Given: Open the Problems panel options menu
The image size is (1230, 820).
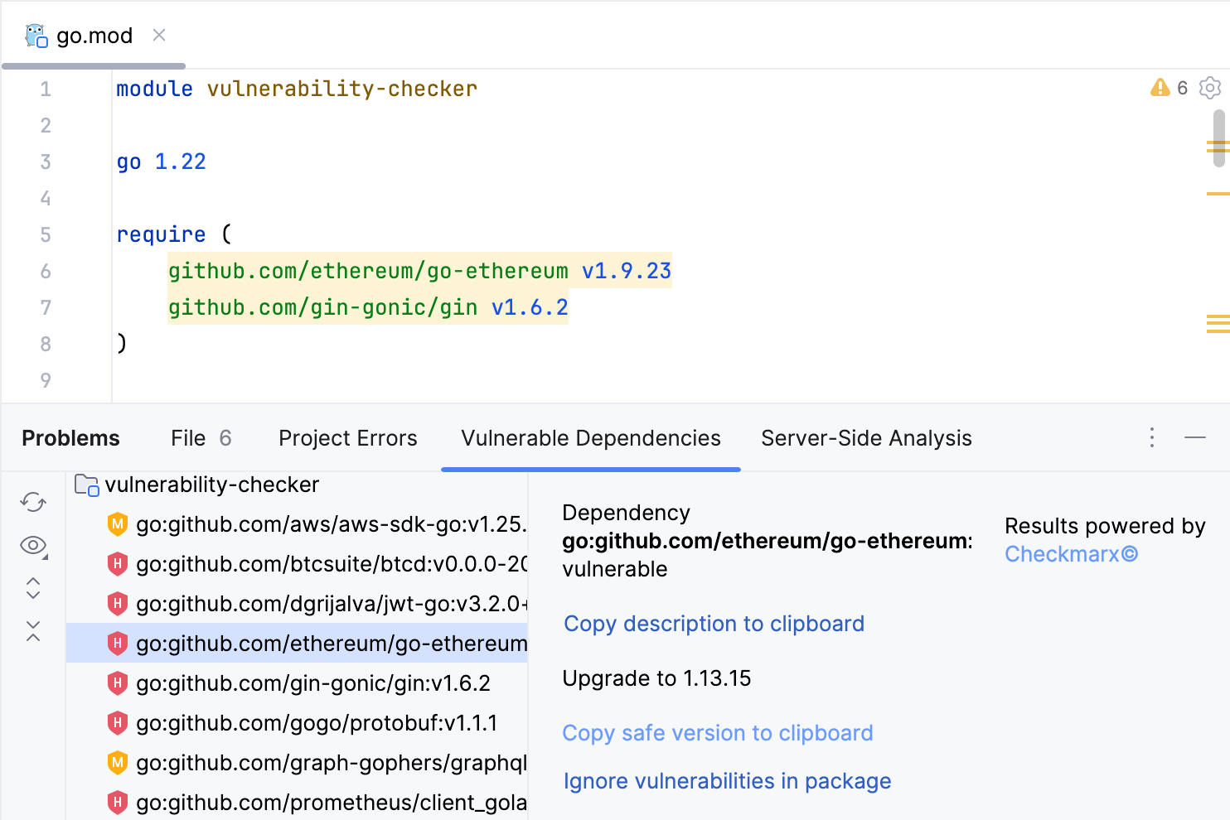Looking at the screenshot, I should point(1152,437).
